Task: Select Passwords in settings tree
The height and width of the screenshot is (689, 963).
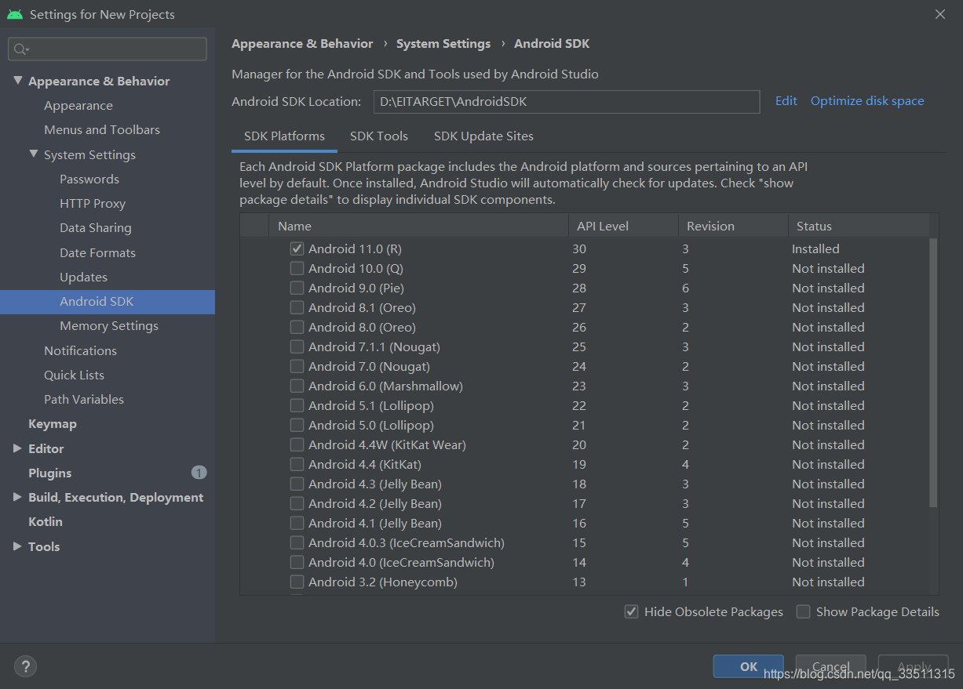Action: click(x=89, y=180)
